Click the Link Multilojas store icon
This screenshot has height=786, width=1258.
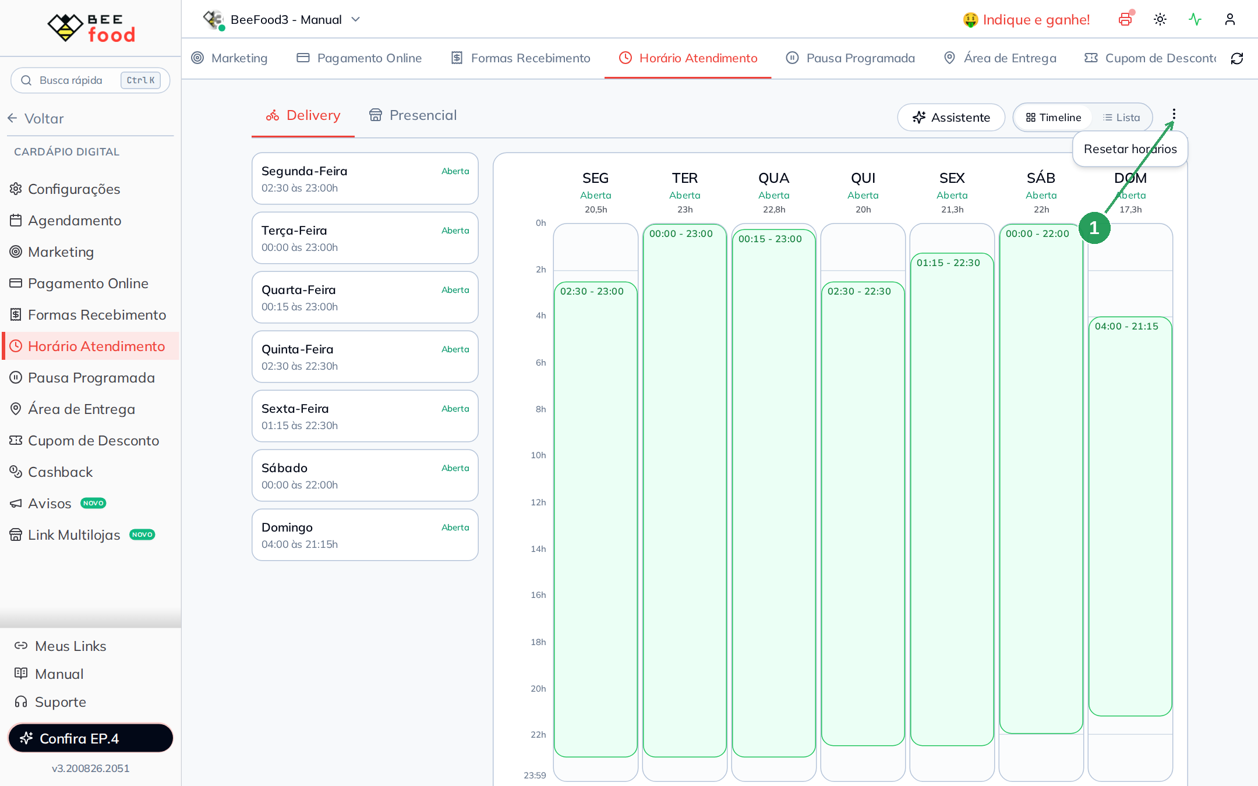[x=16, y=534]
